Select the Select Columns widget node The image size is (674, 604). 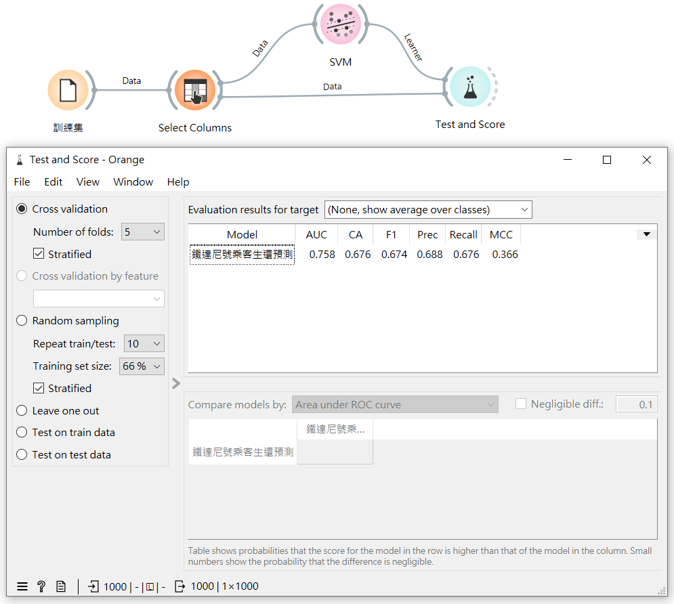[x=195, y=90]
